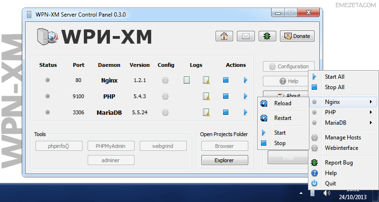Screen dimensions: 379x202
Task: Select Report Bug in tray menu
Action: (343, 163)
